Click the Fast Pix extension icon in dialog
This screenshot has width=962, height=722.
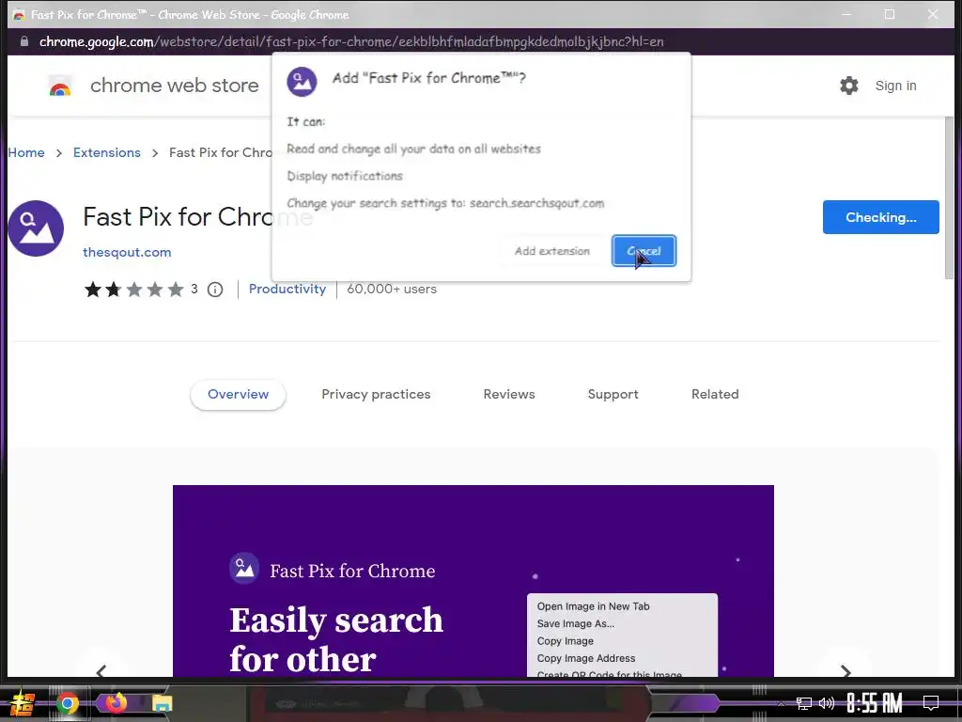(302, 81)
